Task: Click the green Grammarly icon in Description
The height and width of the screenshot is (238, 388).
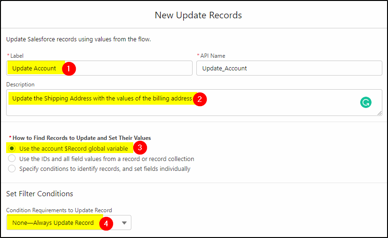Action: pyautogui.click(x=366, y=102)
